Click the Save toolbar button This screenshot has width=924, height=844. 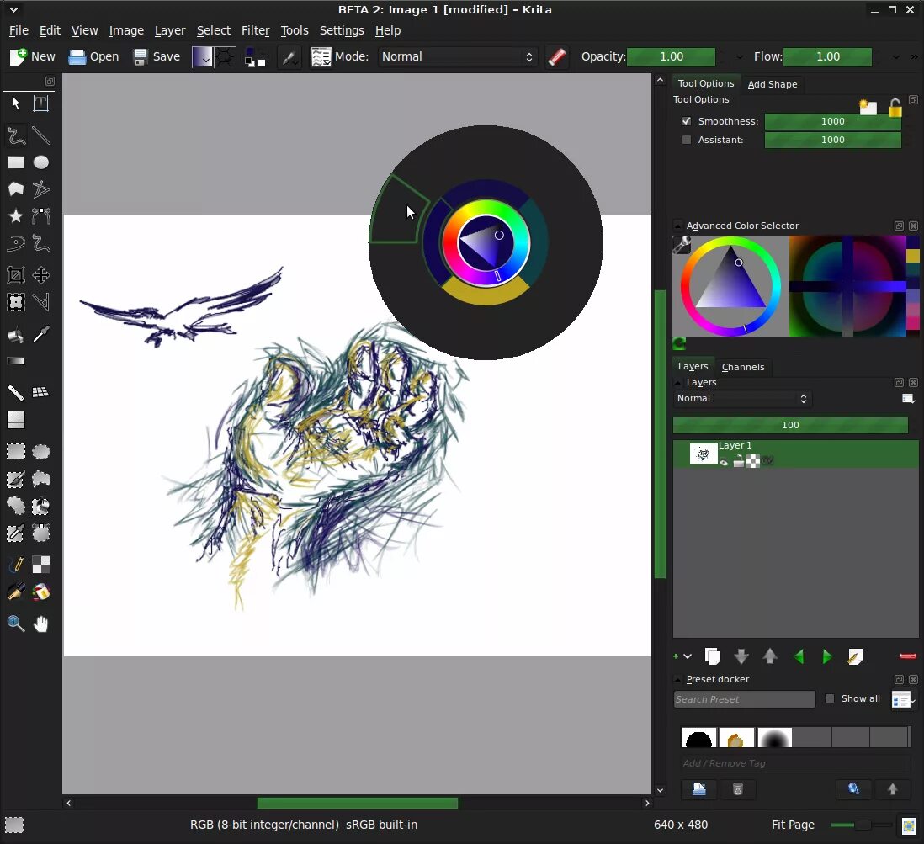click(x=157, y=56)
